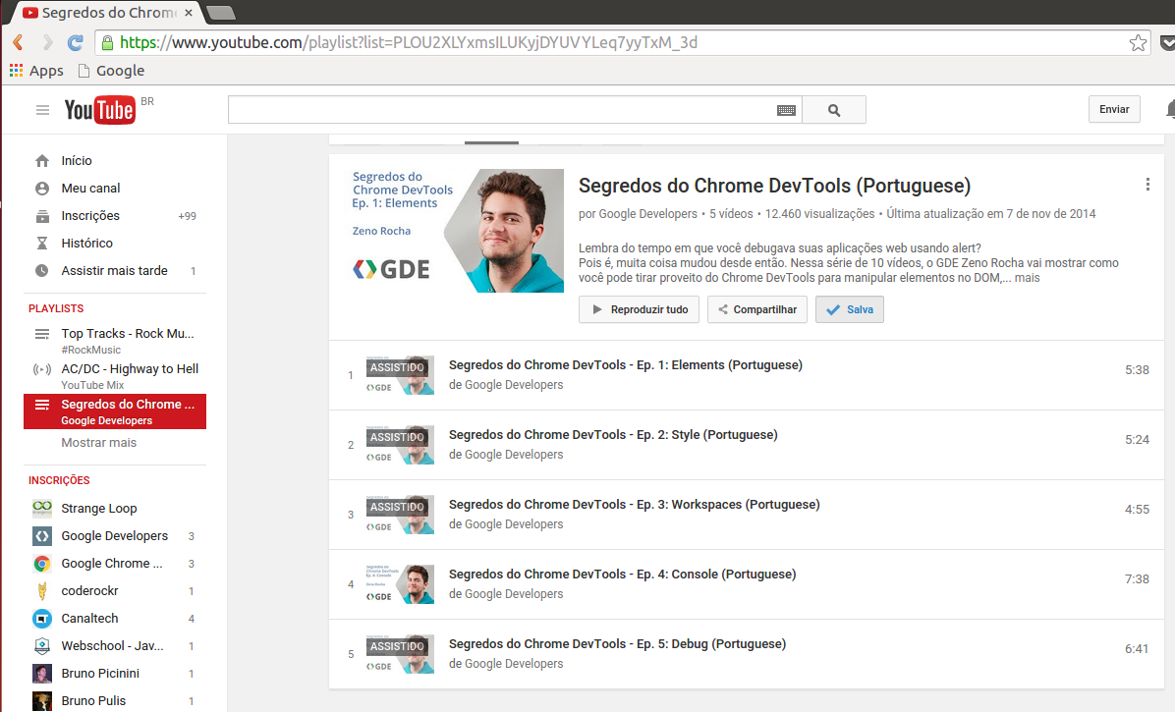Click the 7:38 duration text
The image size is (1175, 712).
click(1137, 578)
